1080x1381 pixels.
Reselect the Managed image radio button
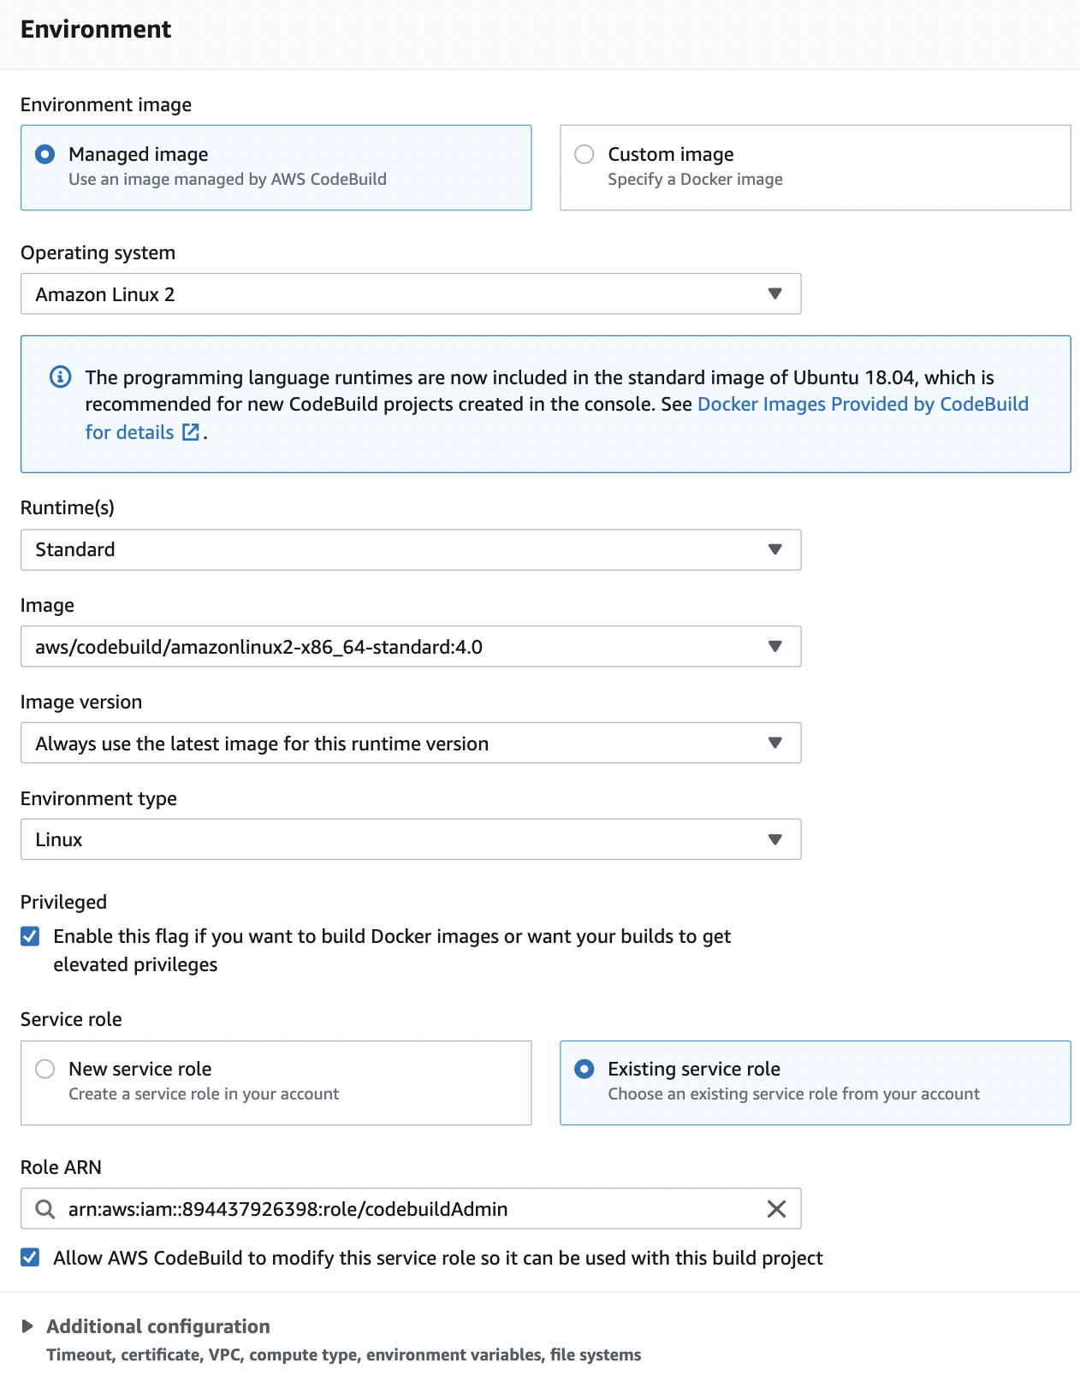(44, 154)
